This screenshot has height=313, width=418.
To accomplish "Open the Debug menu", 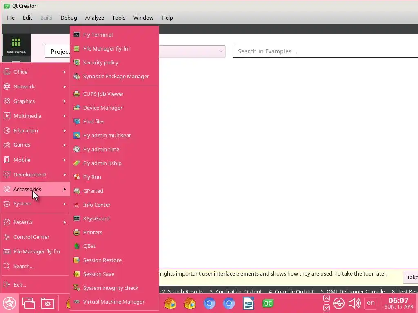I will pyautogui.click(x=69, y=18).
